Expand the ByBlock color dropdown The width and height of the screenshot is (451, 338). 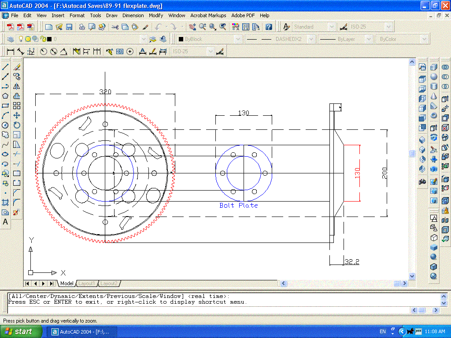click(x=238, y=39)
